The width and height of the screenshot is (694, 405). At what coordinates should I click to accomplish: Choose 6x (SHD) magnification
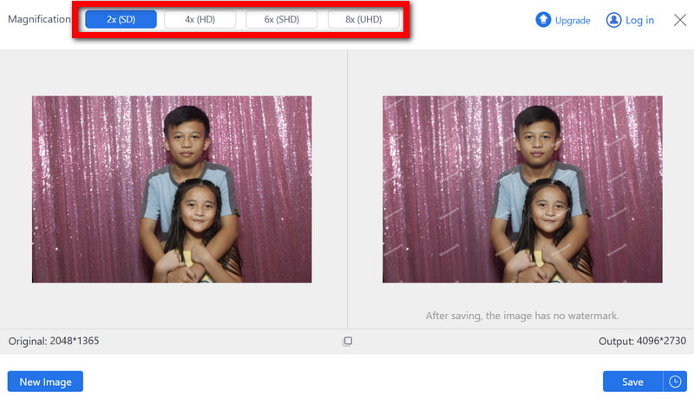tap(282, 20)
